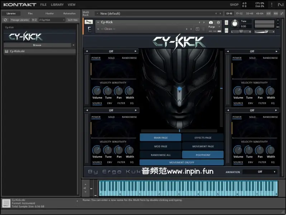The image size is (286, 215).
Task: Open the instrument info icon
Action: tap(218, 22)
